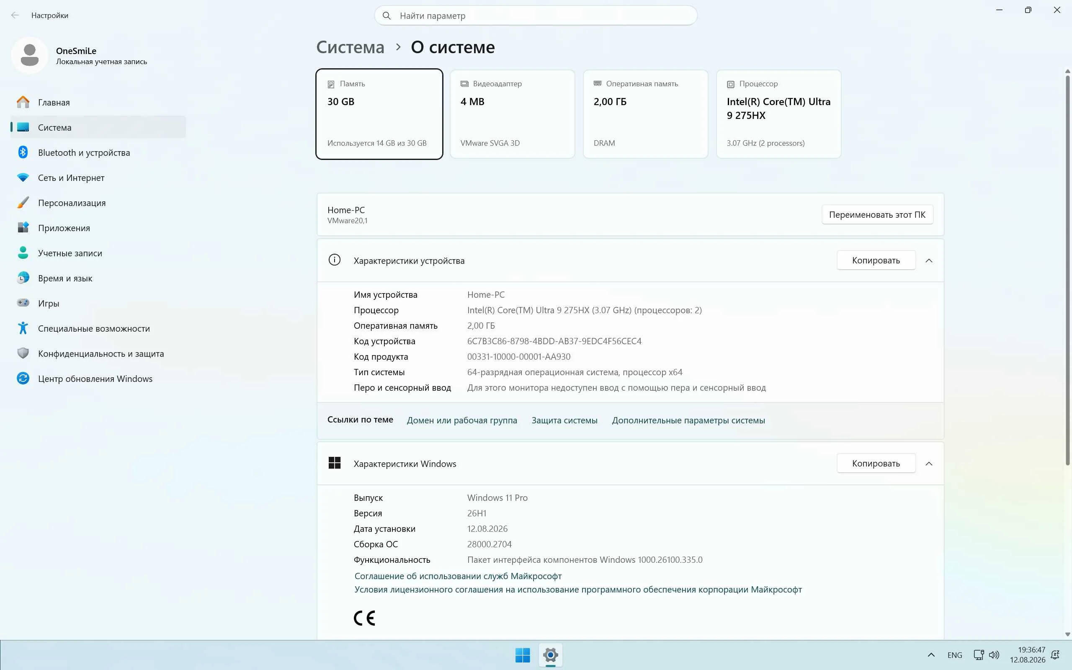This screenshot has width=1072, height=670.
Task: Click the volume speaker tray icon
Action: [994, 655]
